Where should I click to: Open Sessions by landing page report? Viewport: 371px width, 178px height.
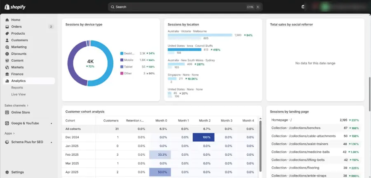[289, 112]
